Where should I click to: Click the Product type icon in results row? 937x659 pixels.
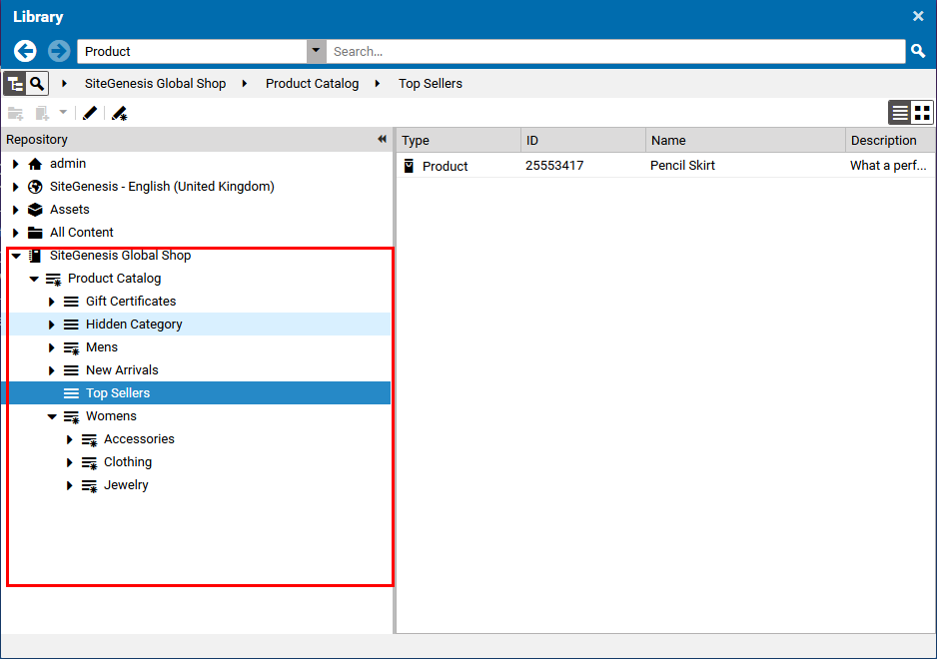click(409, 166)
